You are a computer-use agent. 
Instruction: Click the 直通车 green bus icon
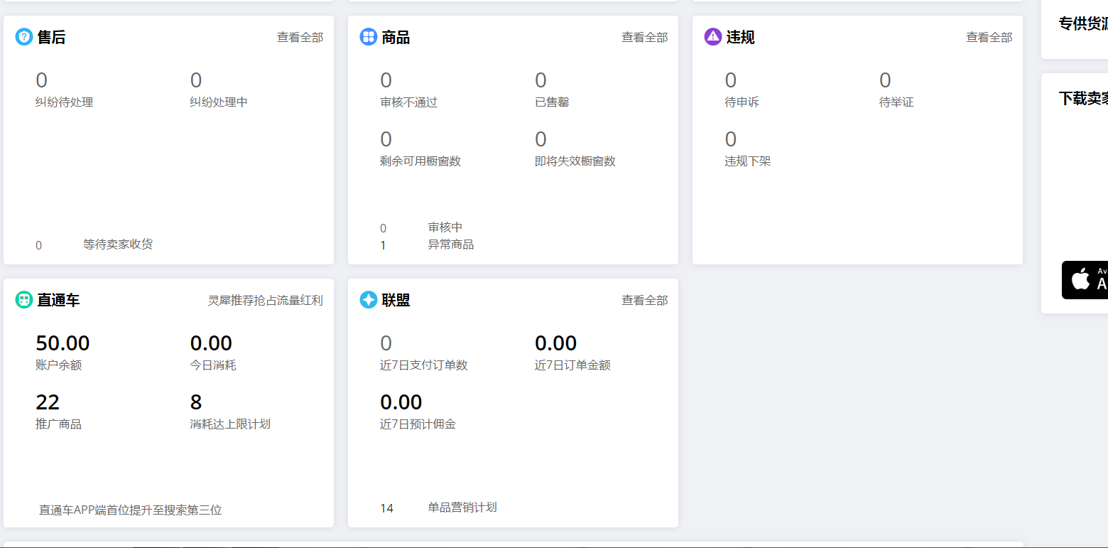(24, 300)
